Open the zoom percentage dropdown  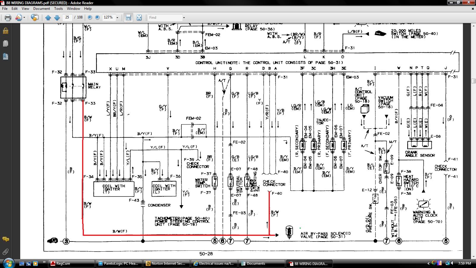tap(117, 18)
